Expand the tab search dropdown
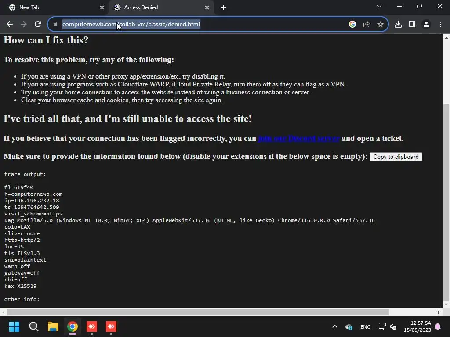 (x=379, y=6)
